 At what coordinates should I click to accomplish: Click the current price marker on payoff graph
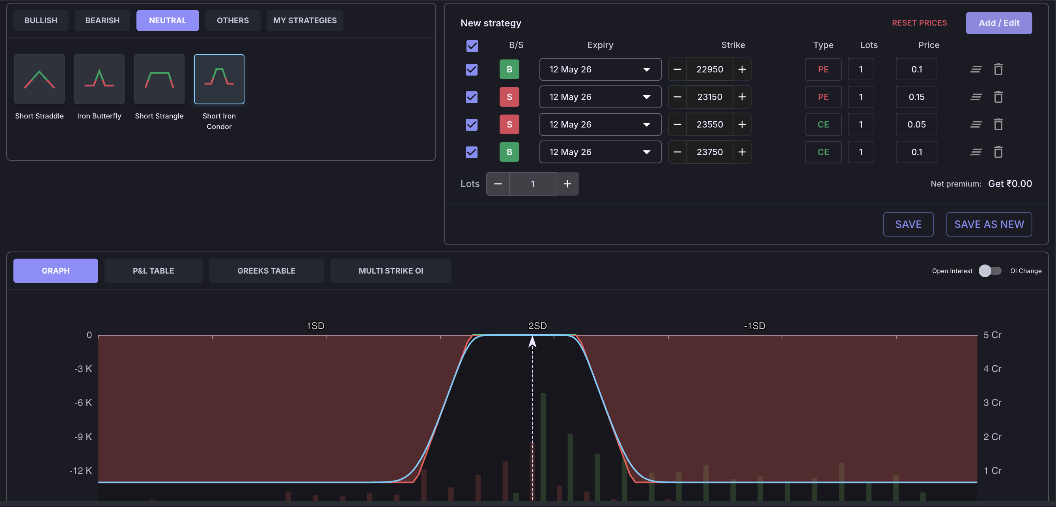(532, 341)
